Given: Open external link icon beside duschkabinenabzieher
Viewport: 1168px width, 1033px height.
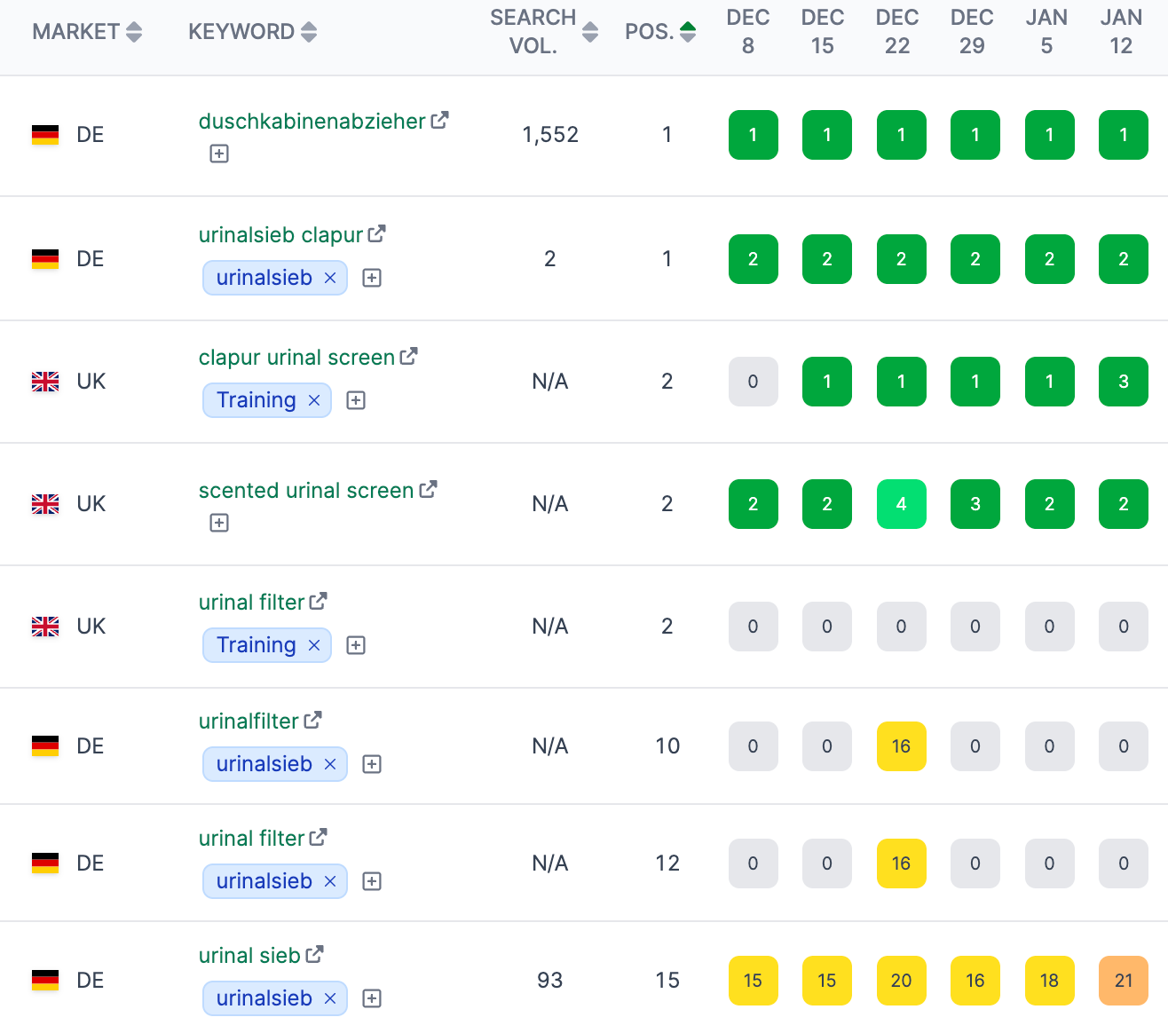Looking at the screenshot, I should click(440, 120).
